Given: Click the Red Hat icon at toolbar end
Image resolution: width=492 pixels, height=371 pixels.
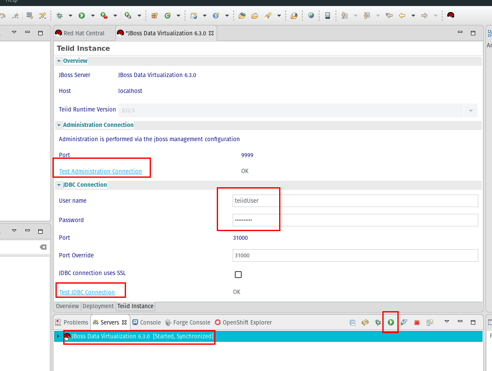Looking at the screenshot, I should coord(451,15).
